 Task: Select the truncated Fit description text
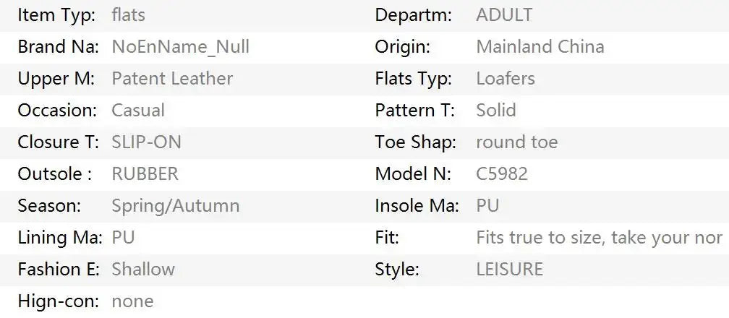click(x=600, y=238)
